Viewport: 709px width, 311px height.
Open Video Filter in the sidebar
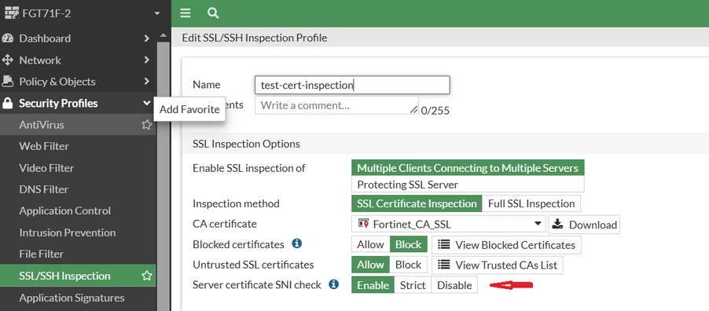click(x=78, y=168)
